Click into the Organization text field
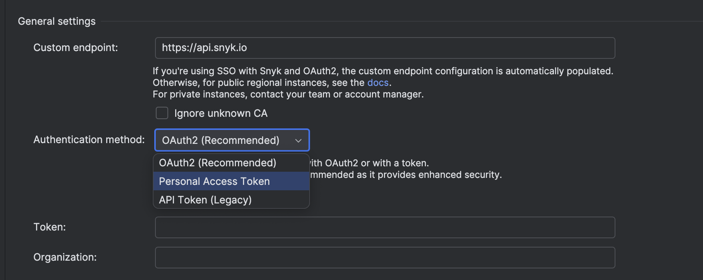The height and width of the screenshot is (280, 703). coord(384,258)
